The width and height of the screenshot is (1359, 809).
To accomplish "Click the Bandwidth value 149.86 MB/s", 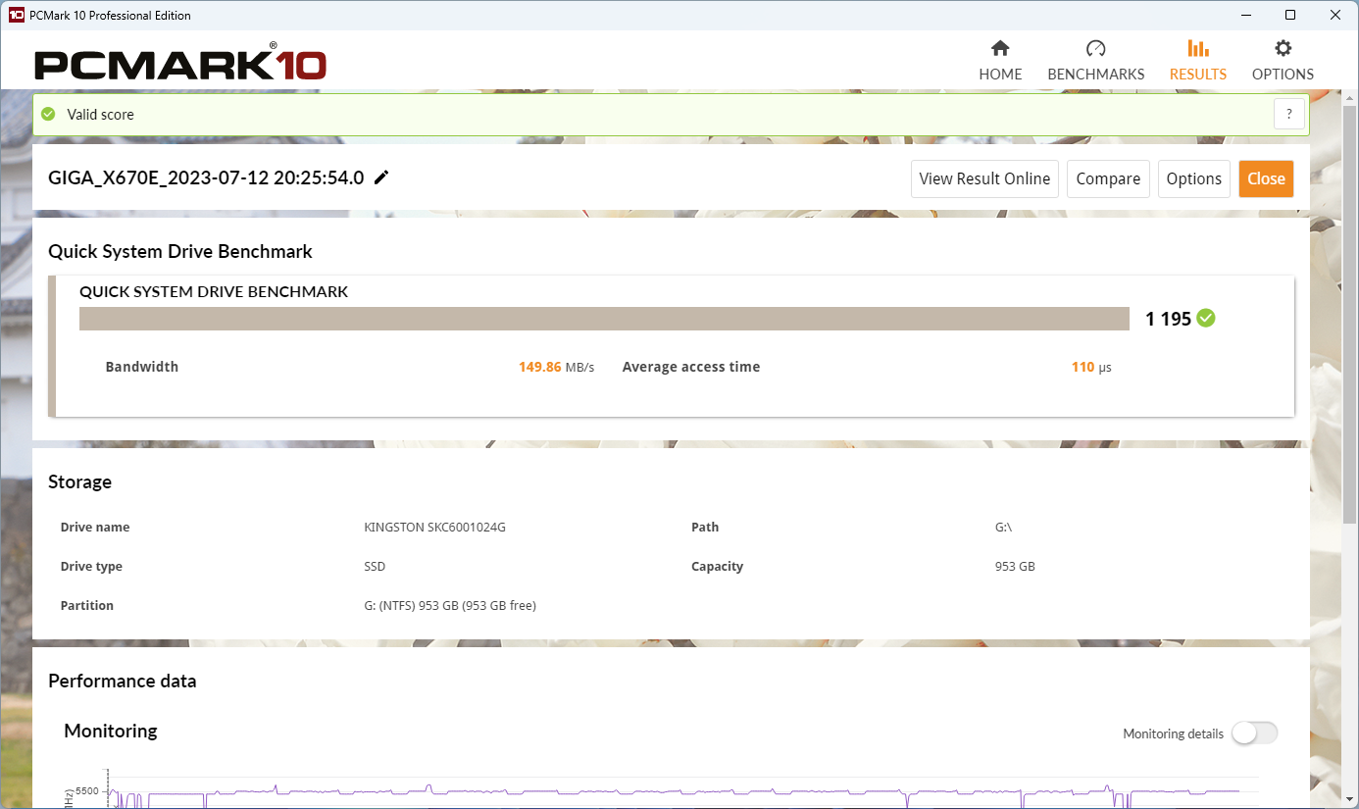I will 556,367.
